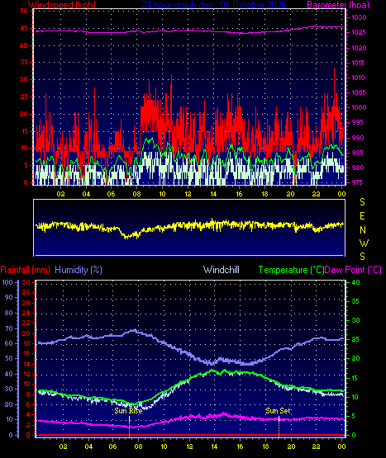
Task: Click the Sun Set marker label
Action: click(x=278, y=411)
